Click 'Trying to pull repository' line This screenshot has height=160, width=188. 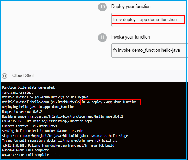pyautogui.click(x=60, y=140)
